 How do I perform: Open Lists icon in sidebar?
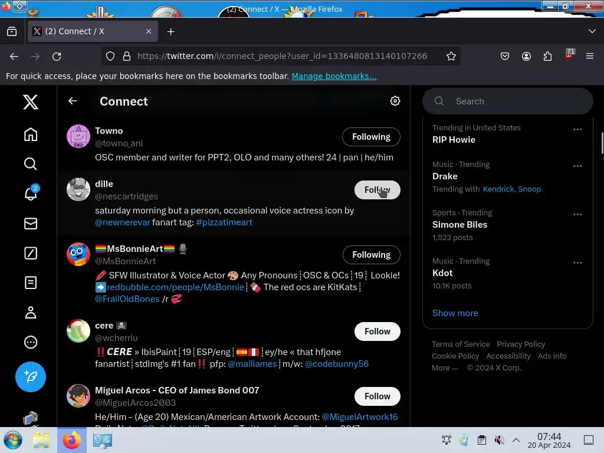(31, 283)
